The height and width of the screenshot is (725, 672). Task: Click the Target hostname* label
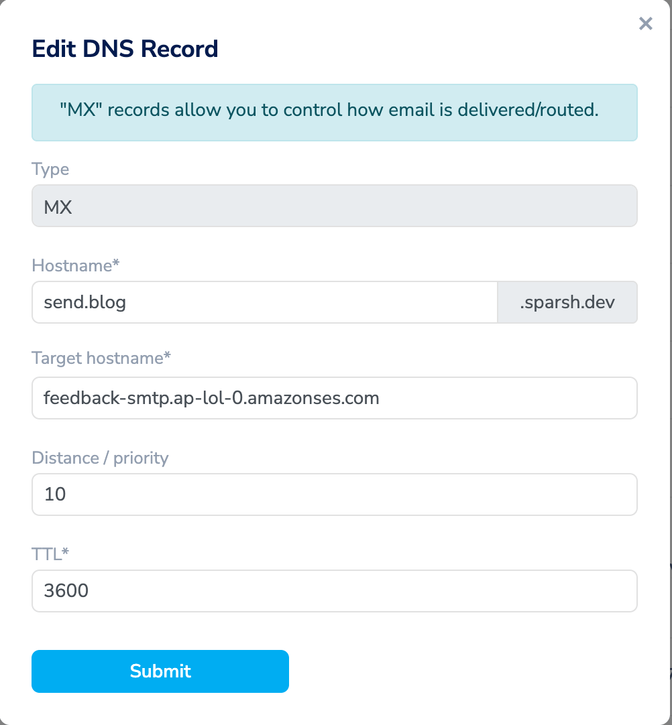coord(101,358)
